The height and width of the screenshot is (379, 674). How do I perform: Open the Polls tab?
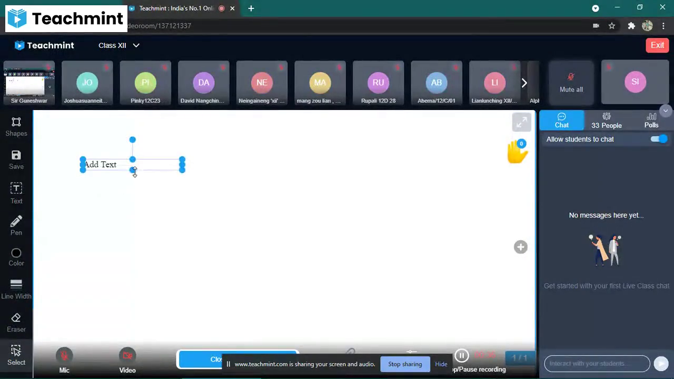point(651,121)
